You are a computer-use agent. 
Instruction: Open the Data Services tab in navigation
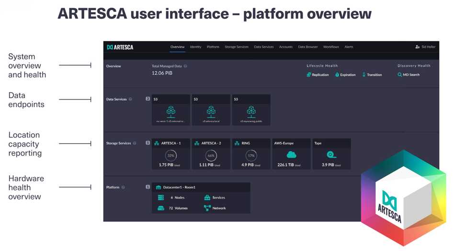click(264, 47)
